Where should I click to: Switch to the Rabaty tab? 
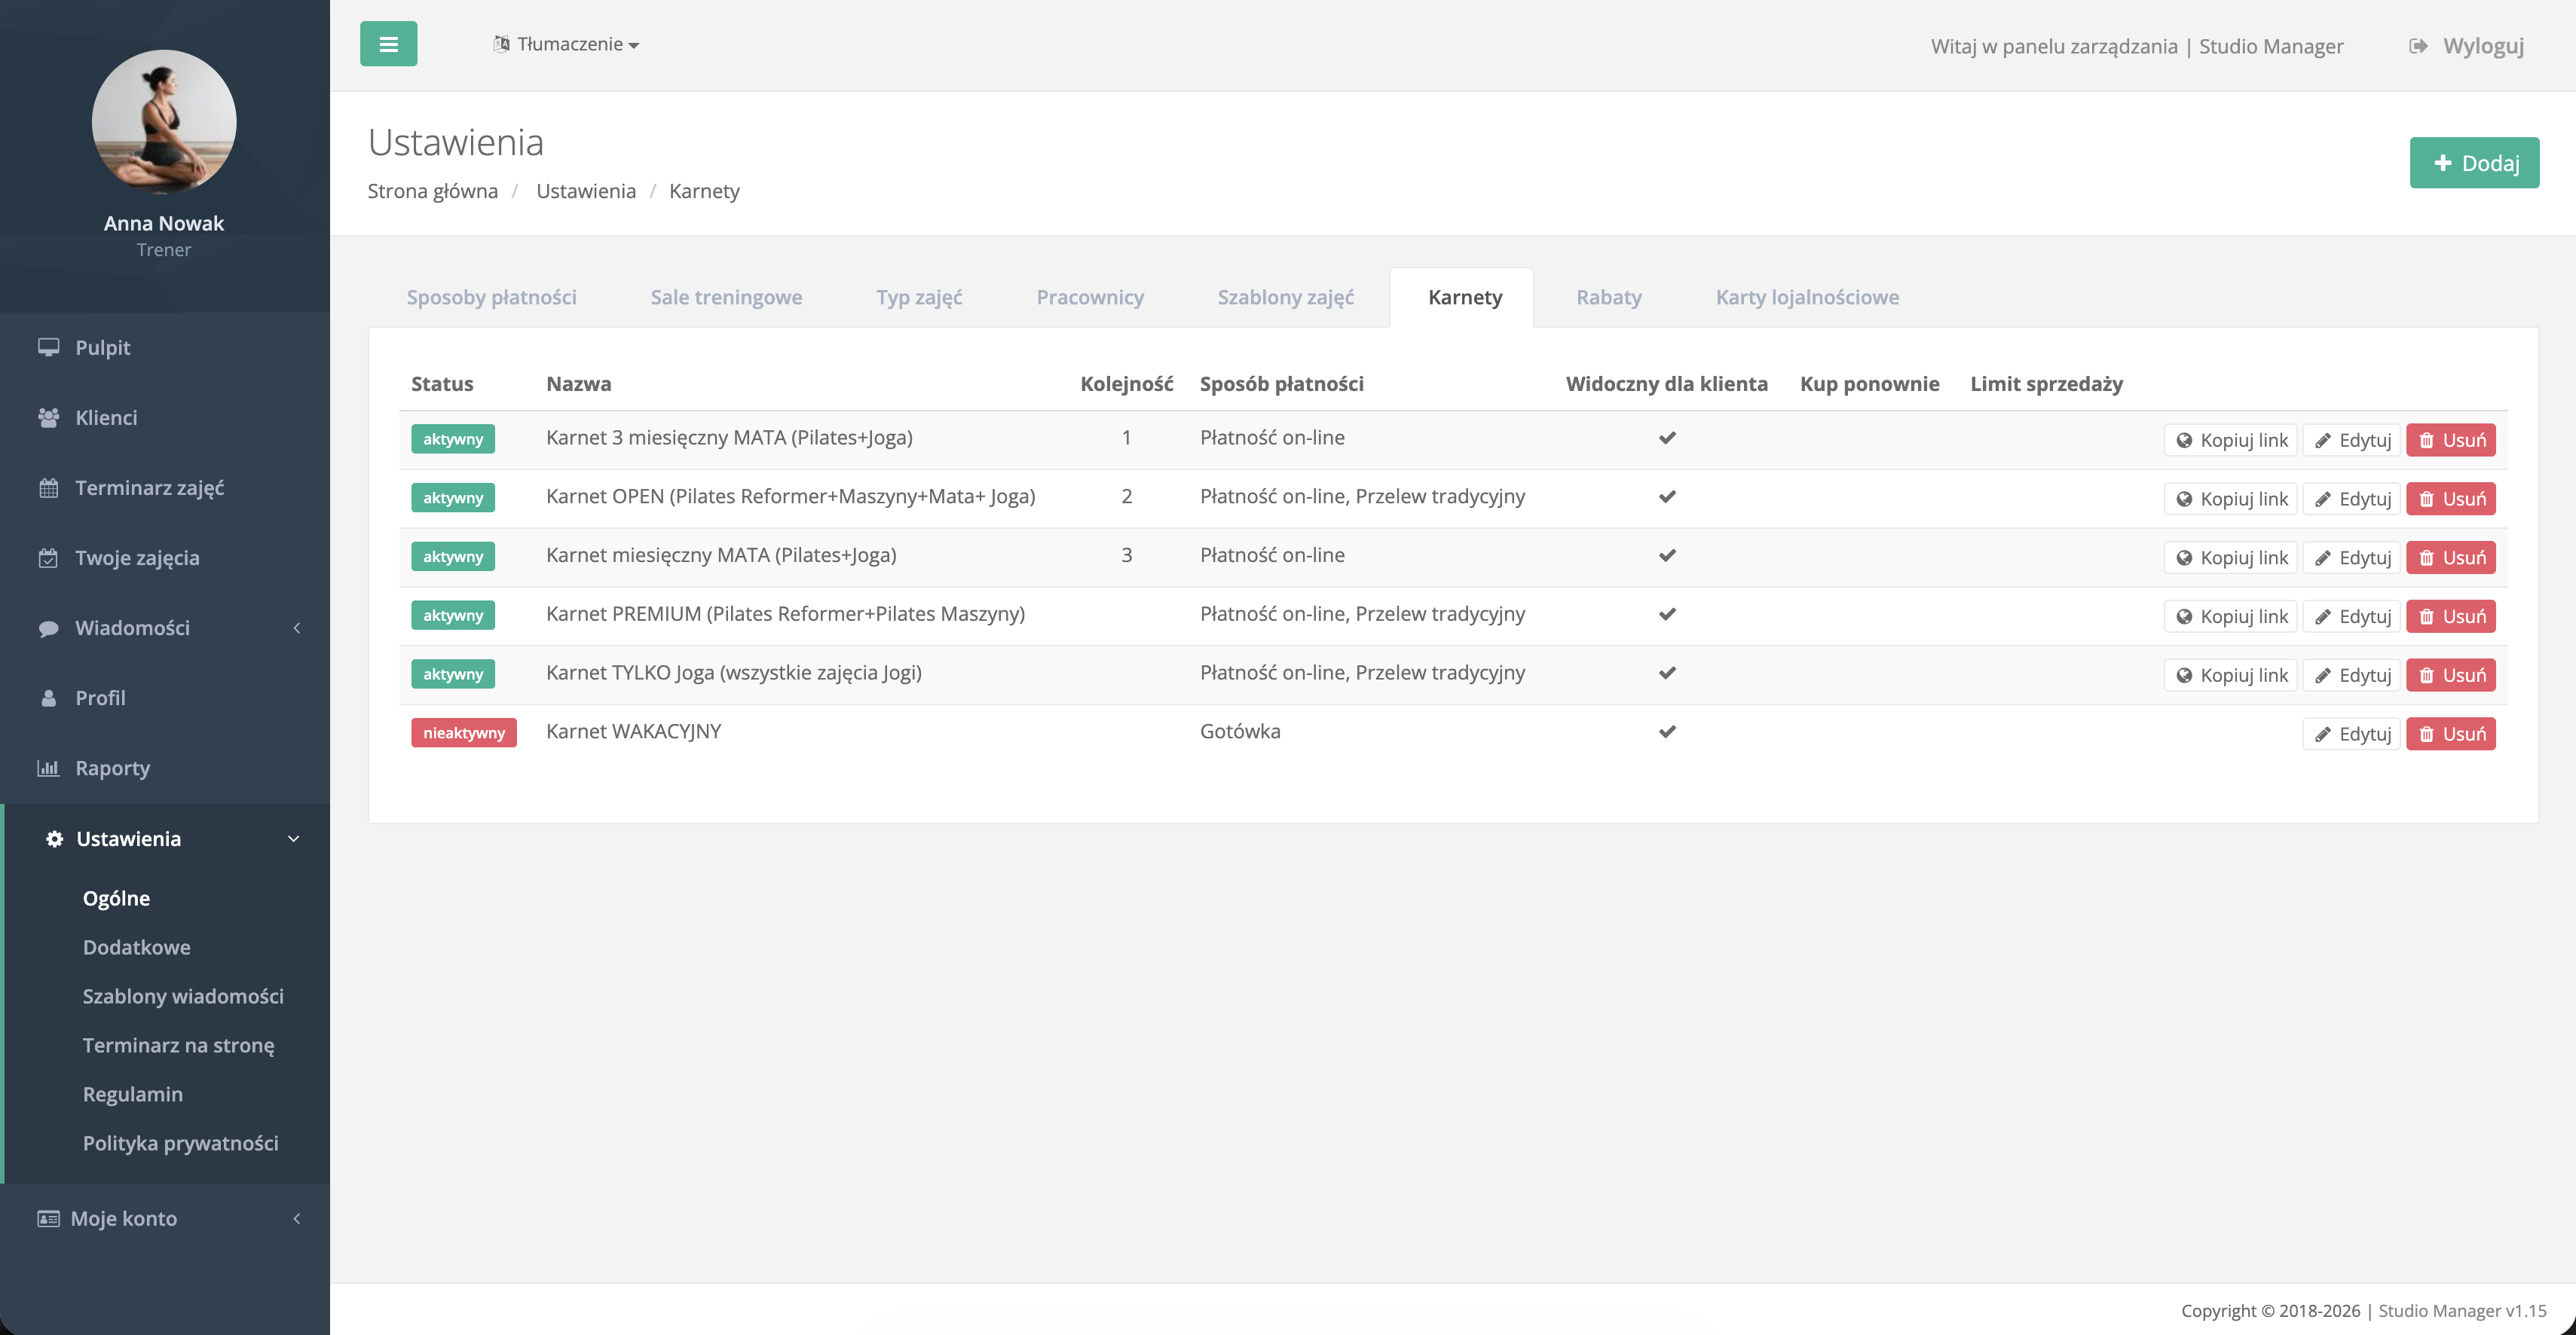[1608, 297]
